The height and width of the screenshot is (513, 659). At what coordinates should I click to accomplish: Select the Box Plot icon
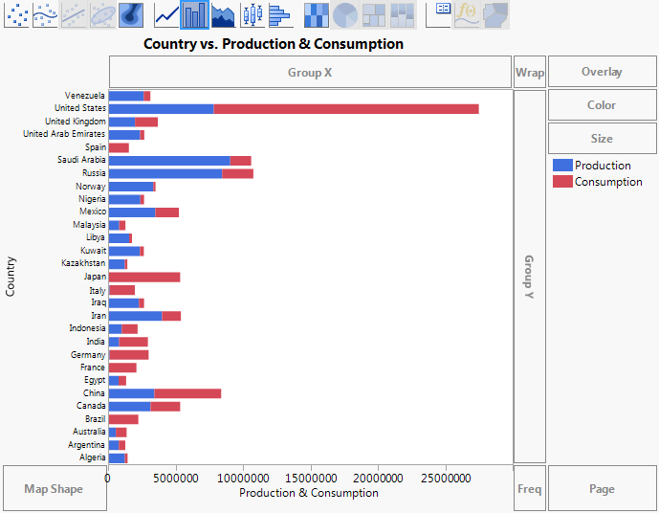coord(252,14)
